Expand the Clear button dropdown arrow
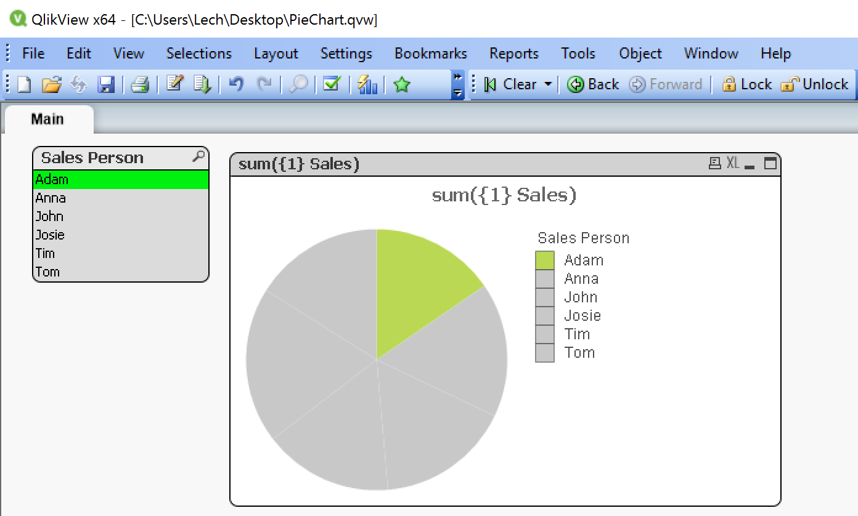The width and height of the screenshot is (858, 516). tap(548, 84)
